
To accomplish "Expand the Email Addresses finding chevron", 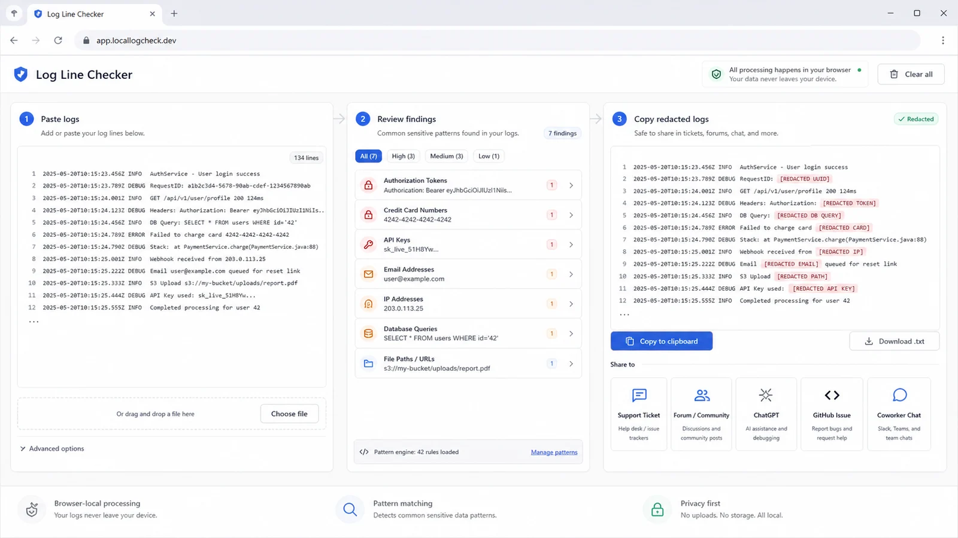I will tap(571, 274).
